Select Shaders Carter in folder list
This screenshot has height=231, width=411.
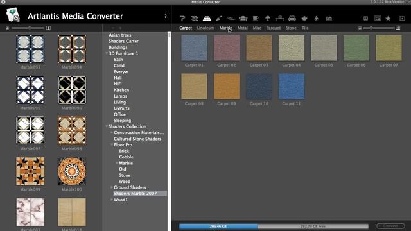(x=123, y=41)
